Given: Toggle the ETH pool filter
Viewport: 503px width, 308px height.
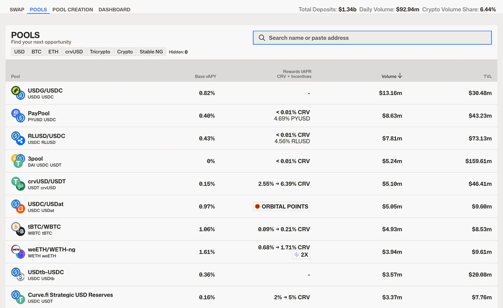Looking at the screenshot, I should pyautogui.click(x=53, y=52).
